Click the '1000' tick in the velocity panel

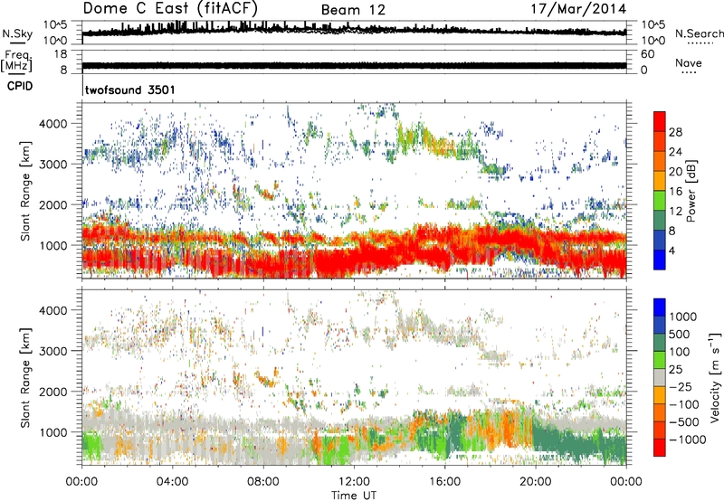click(52, 432)
